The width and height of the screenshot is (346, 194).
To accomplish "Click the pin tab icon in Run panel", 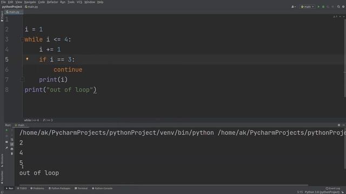I will tap(6, 148).
